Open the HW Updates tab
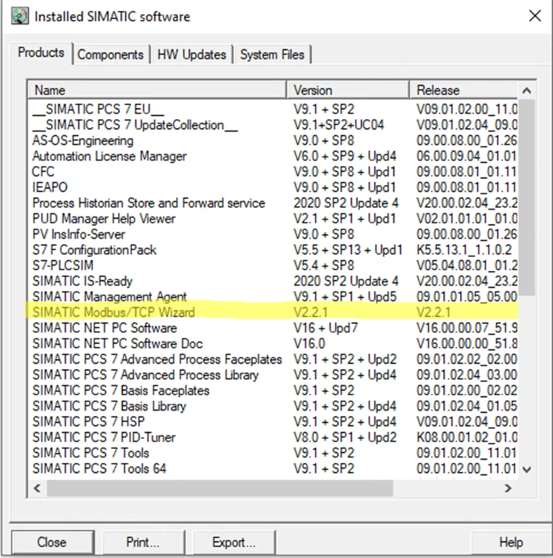553x558 pixels. 191,54
